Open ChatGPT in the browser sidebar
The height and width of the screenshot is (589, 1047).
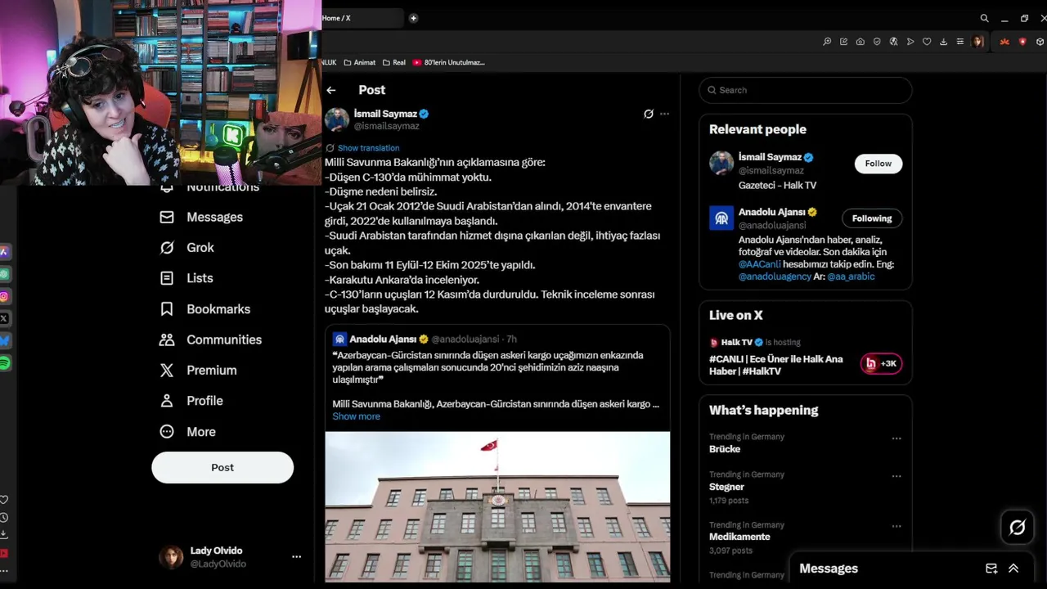(x=4, y=274)
